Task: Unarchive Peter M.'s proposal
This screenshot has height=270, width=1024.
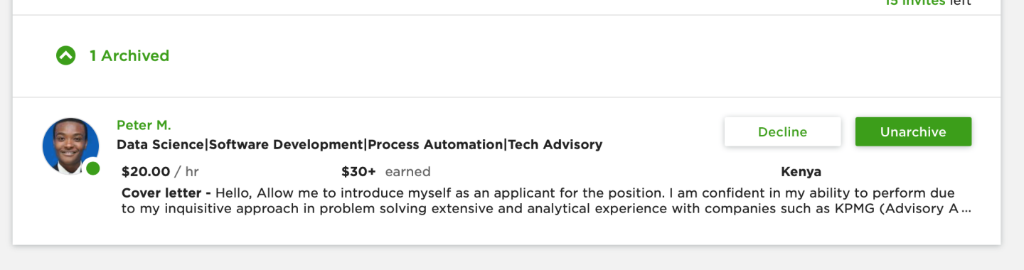Action: click(x=913, y=132)
